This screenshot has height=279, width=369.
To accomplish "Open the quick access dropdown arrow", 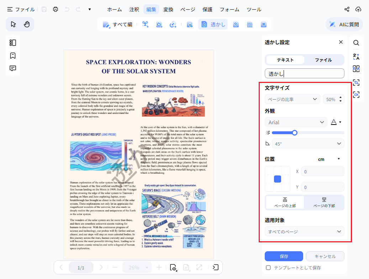I will (x=90, y=9).
